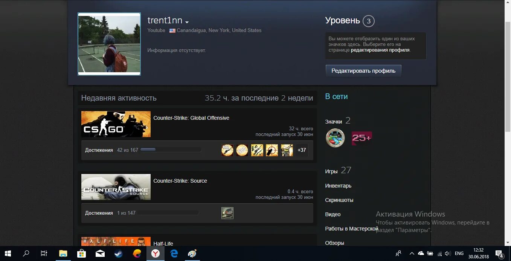Switch to Yandex Browser in the taskbar
This screenshot has width=511, height=261.
[156, 253]
